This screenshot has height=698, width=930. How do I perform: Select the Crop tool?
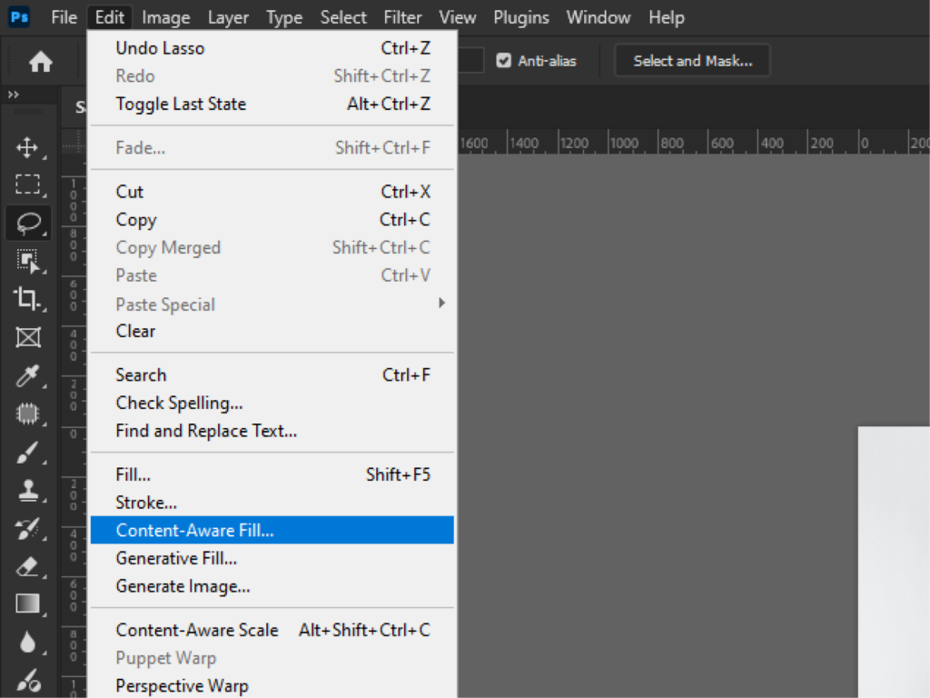28,300
